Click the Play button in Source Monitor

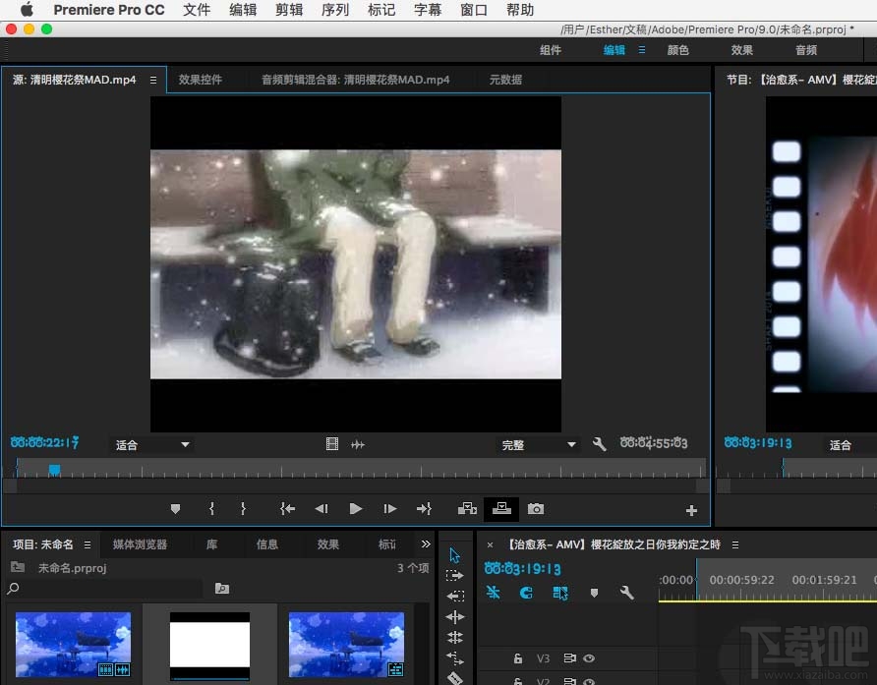(x=355, y=509)
